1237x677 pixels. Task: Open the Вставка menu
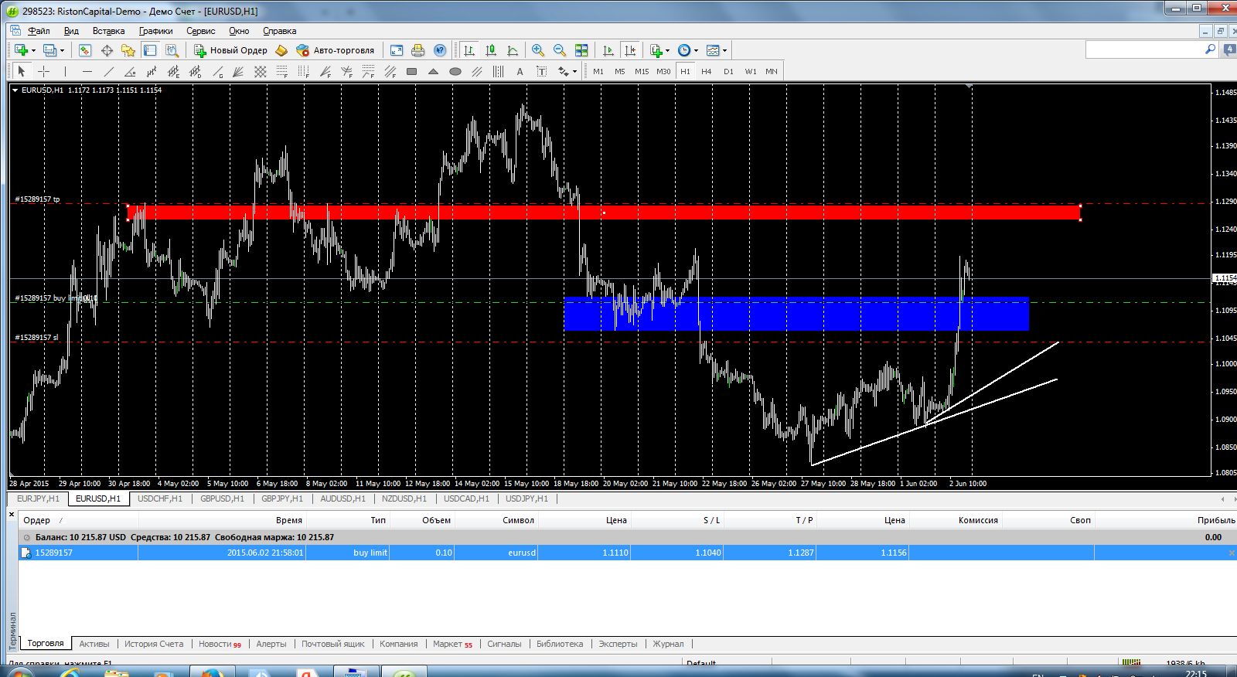click(x=108, y=31)
